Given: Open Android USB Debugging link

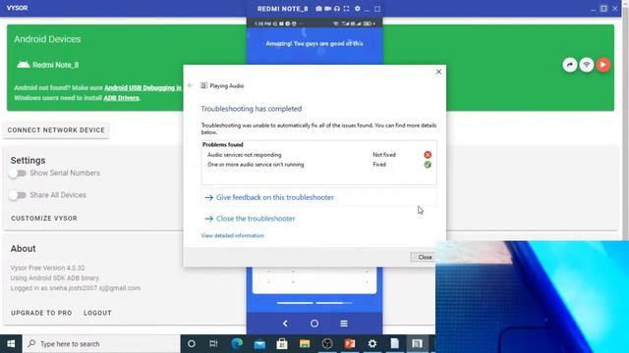Looking at the screenshot, I should pos(143,87).
